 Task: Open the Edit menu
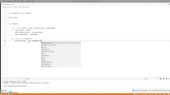pos(5,1)
